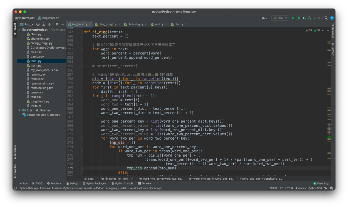Open dropdown arrow next to the profile run icon
The height and width of the screenshot is (207, 348).
pos(314,18)
